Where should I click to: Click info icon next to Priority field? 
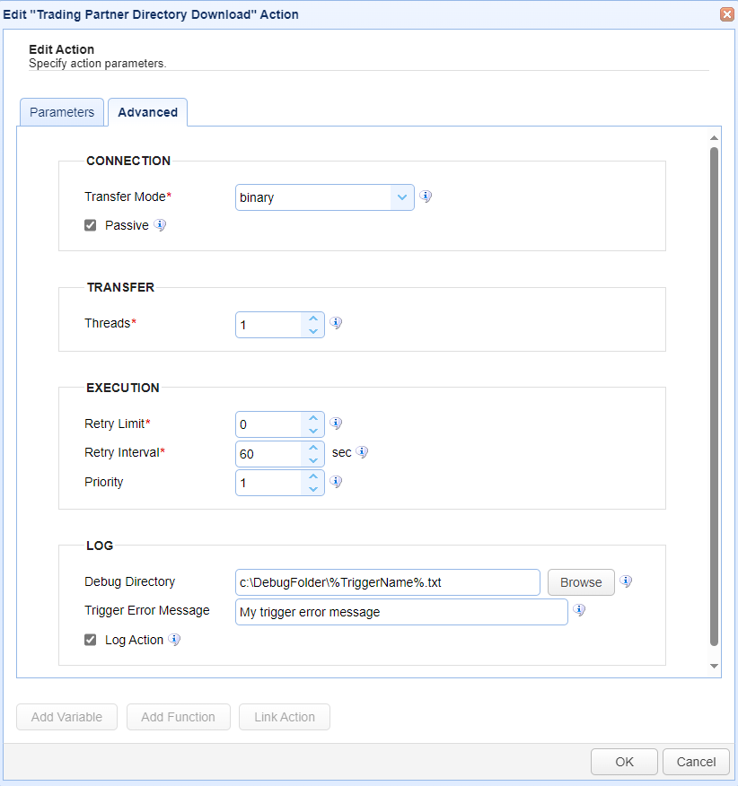point(336,481)
